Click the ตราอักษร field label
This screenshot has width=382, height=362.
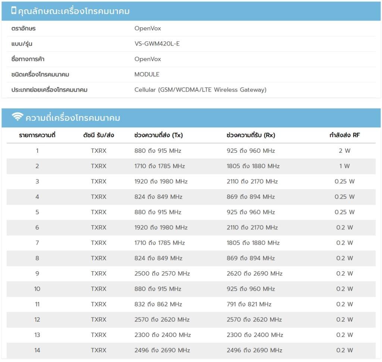point(24,28)
